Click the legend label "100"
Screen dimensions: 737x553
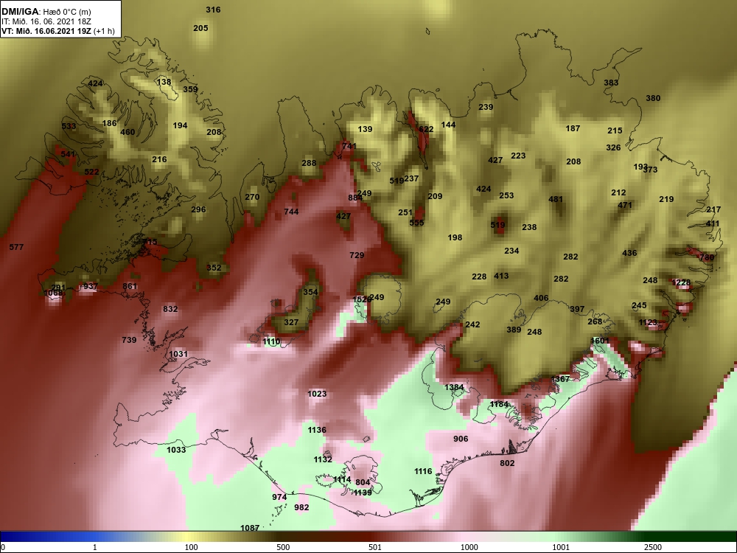[191, 547]
